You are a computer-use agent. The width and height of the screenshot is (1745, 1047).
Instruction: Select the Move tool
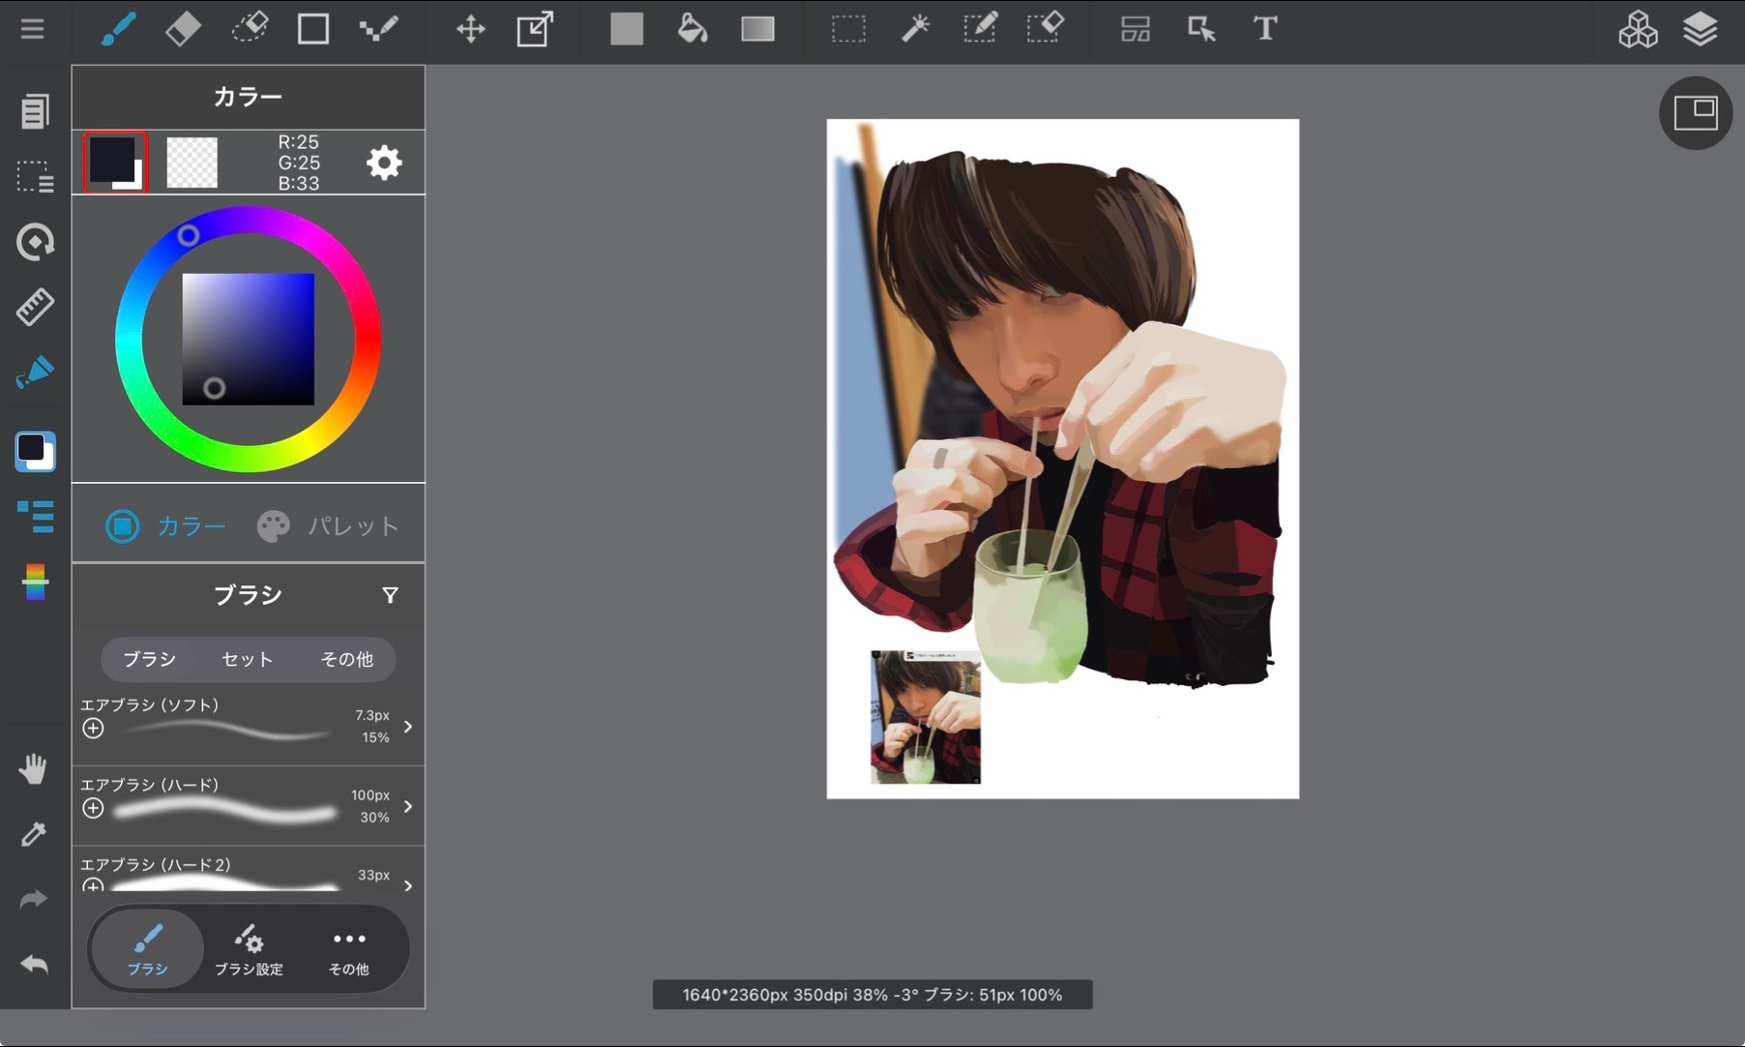(x=471, y=29)
